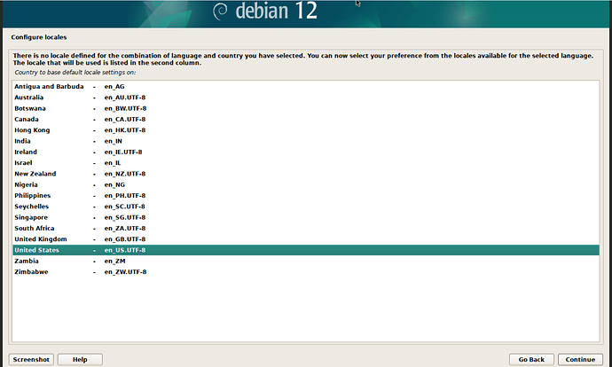
Task: Select Seychelles locale row
Action: (x=306, y=207)
